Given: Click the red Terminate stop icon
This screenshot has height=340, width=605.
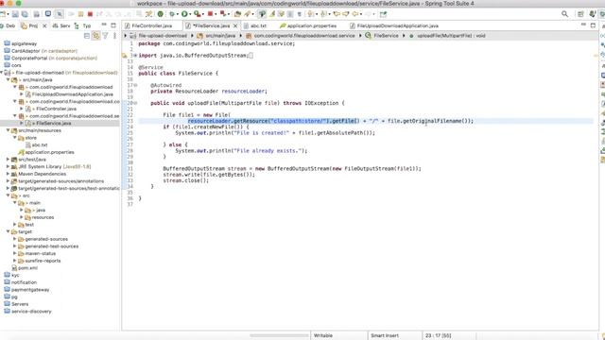Looking at the screenshot, I should pyautogui.click(x=90, y=14).
